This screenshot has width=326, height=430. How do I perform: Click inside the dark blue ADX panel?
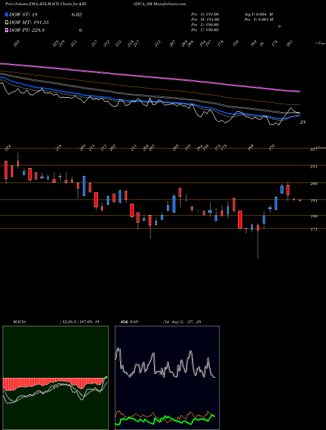(167, 378)
